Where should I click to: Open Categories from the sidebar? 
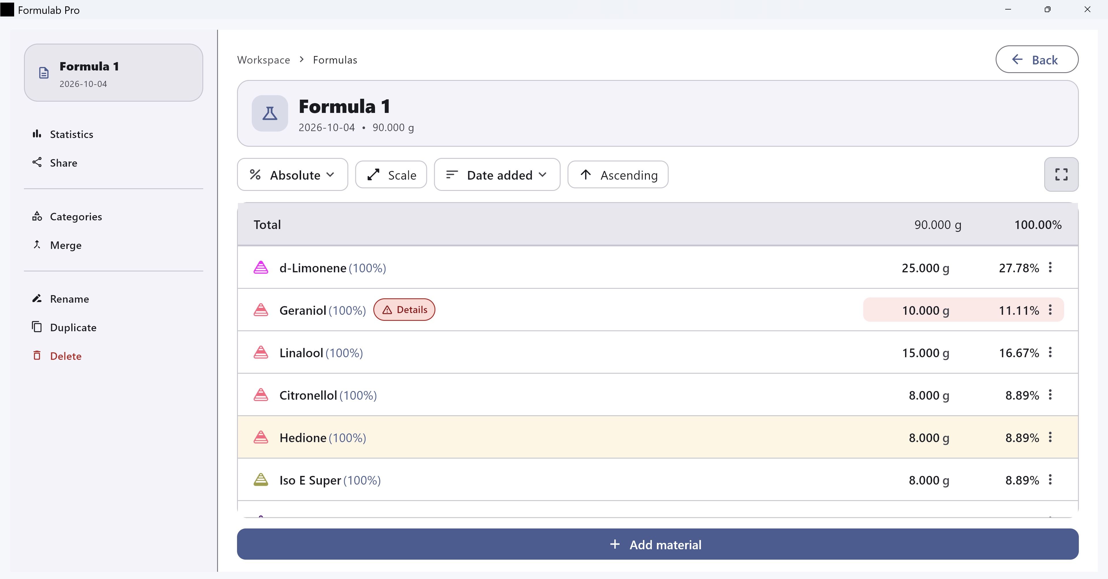67,216
